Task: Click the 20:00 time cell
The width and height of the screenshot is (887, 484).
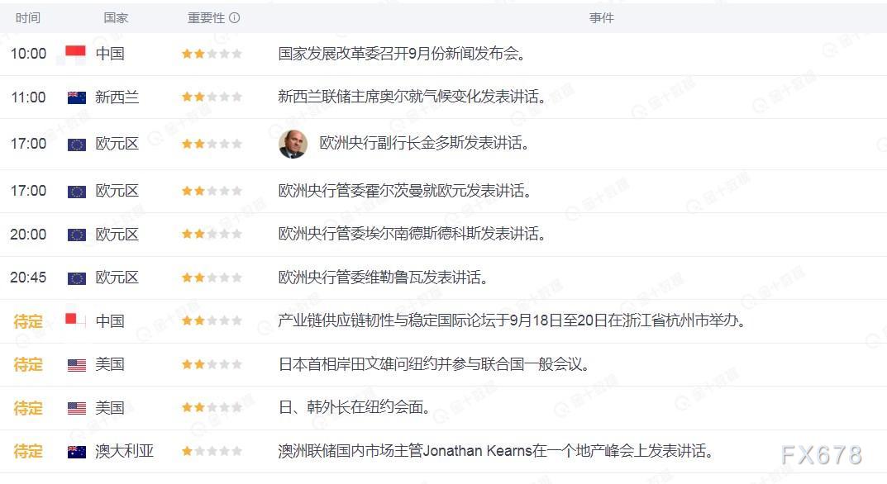Action: click(28, 234)
